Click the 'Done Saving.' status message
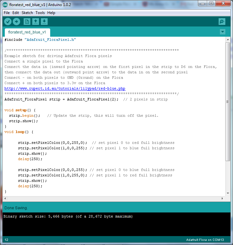This screenshot has width=233, height=245. (16, 208)
